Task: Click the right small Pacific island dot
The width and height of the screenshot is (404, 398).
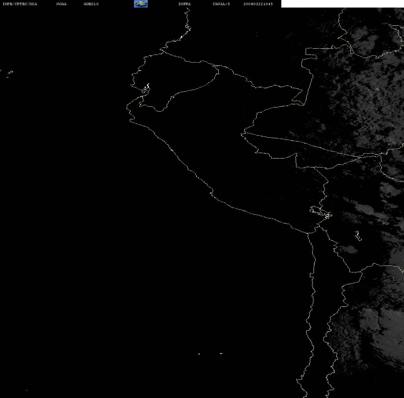Action: pyautogui.click(x=221, y=353)
